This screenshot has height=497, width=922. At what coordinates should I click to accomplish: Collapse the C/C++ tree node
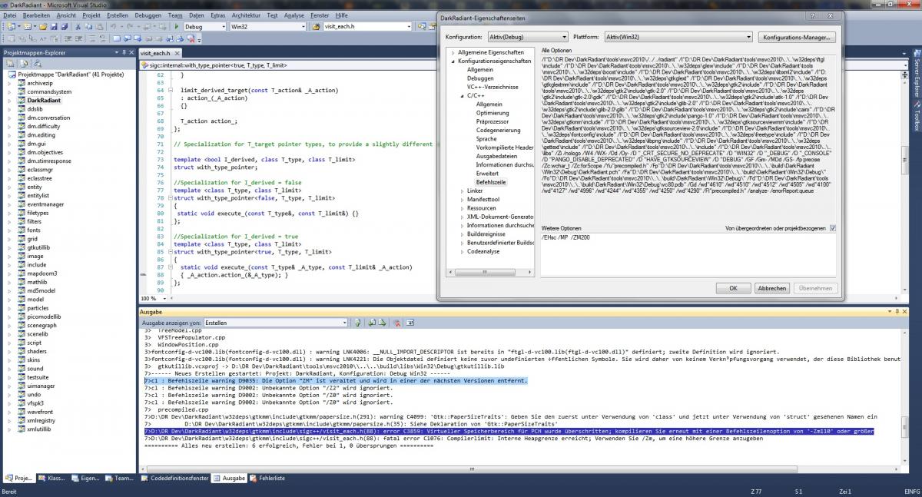click(463, 95)
